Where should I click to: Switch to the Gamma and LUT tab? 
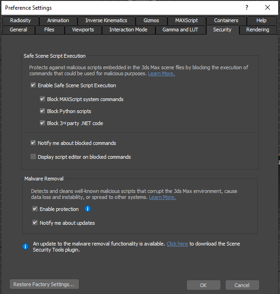(180, 30)
